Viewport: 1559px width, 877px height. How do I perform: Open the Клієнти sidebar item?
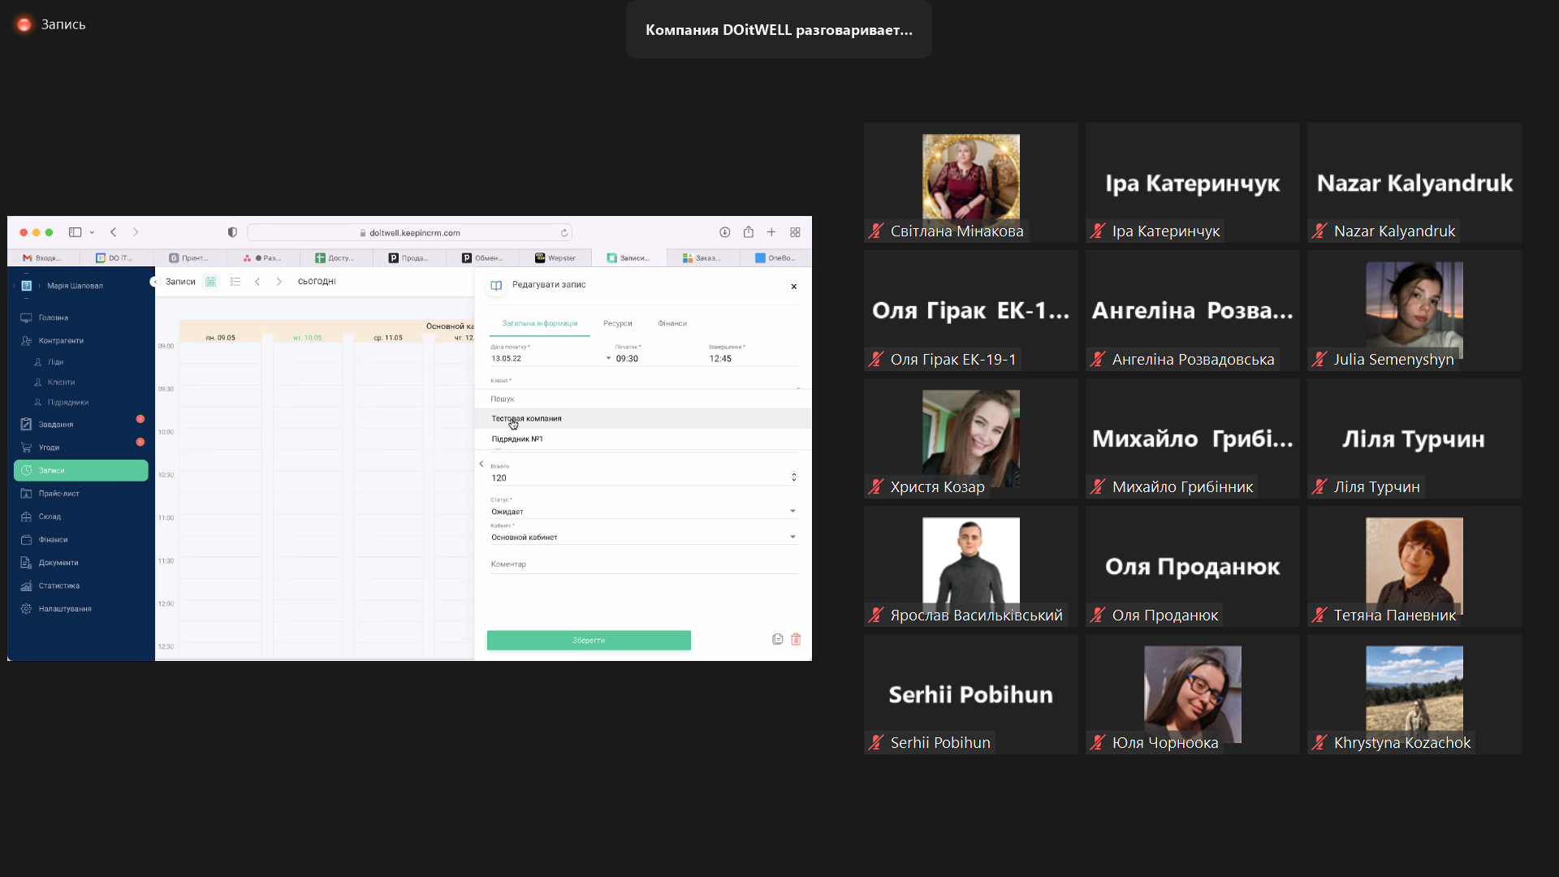61,382
